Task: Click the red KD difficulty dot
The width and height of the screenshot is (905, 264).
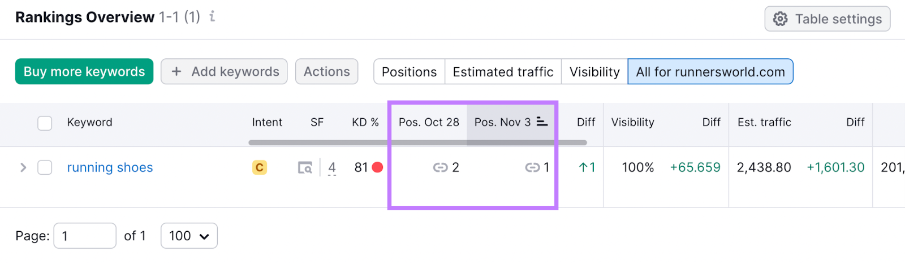Action: (378, 167)
